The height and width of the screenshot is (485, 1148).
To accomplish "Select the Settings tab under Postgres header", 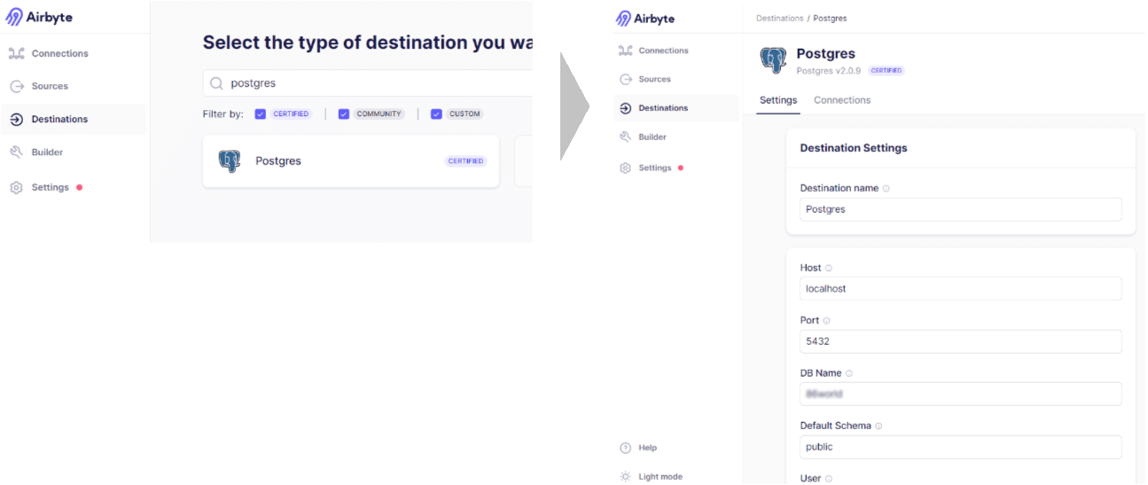I will (778, 100).
